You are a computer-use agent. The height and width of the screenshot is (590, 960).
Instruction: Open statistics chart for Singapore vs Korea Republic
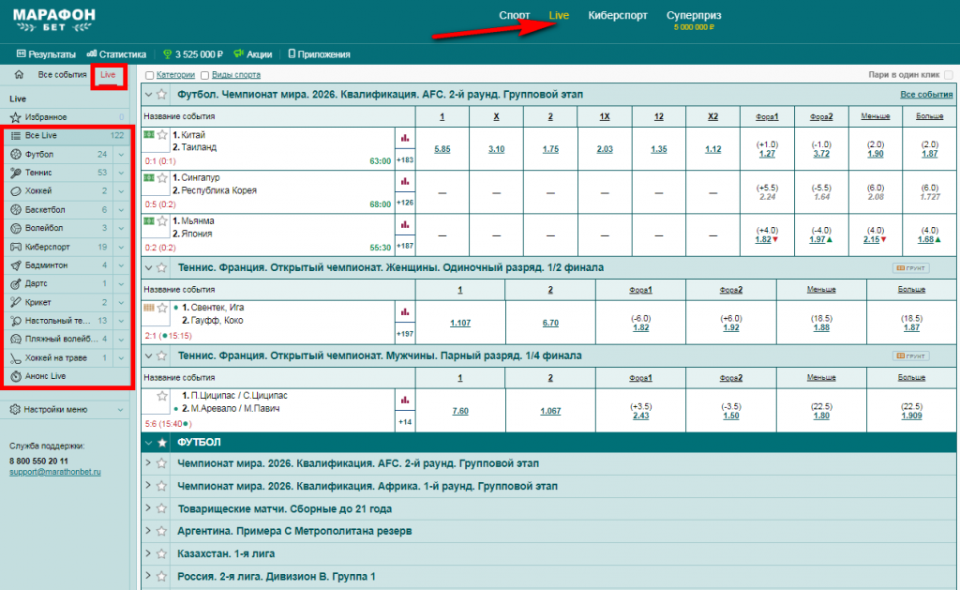(405, 181)
